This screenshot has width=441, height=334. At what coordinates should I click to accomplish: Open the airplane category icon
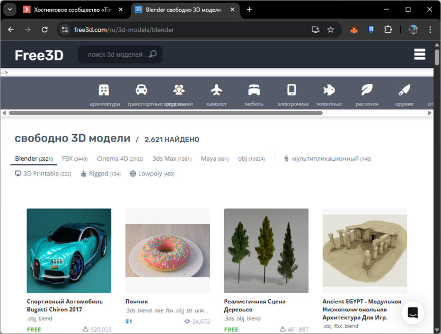[216, 90]
